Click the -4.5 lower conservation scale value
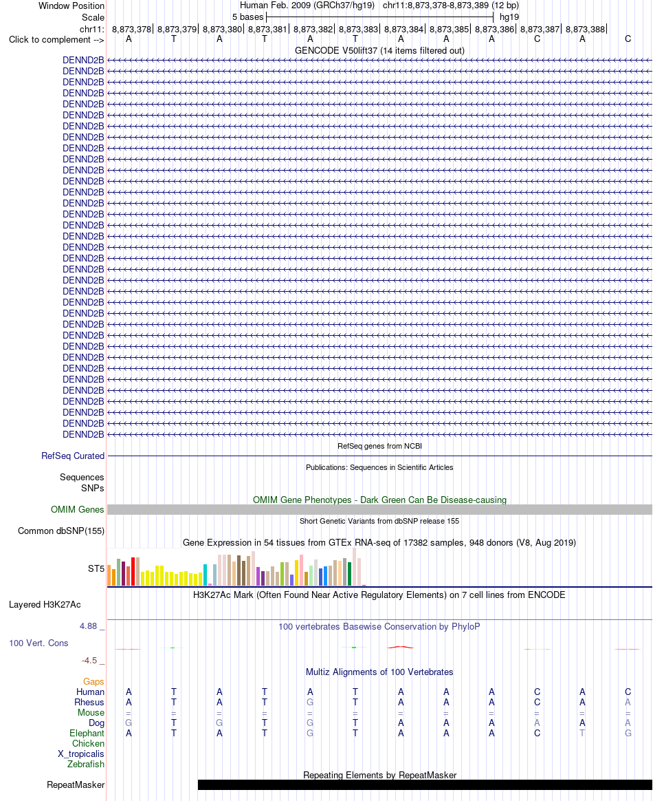 (89, 660)
